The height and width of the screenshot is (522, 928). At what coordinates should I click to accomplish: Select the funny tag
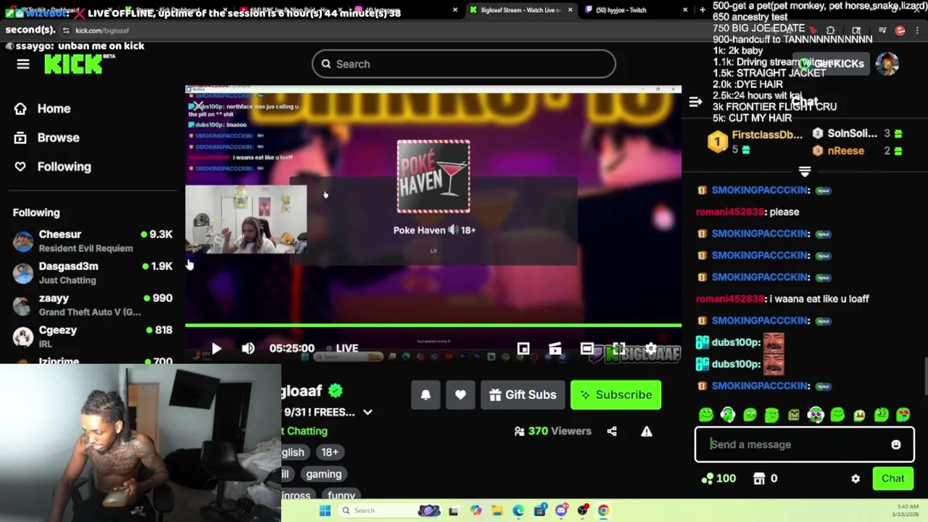pyautogui.click(x=341, y=495)
